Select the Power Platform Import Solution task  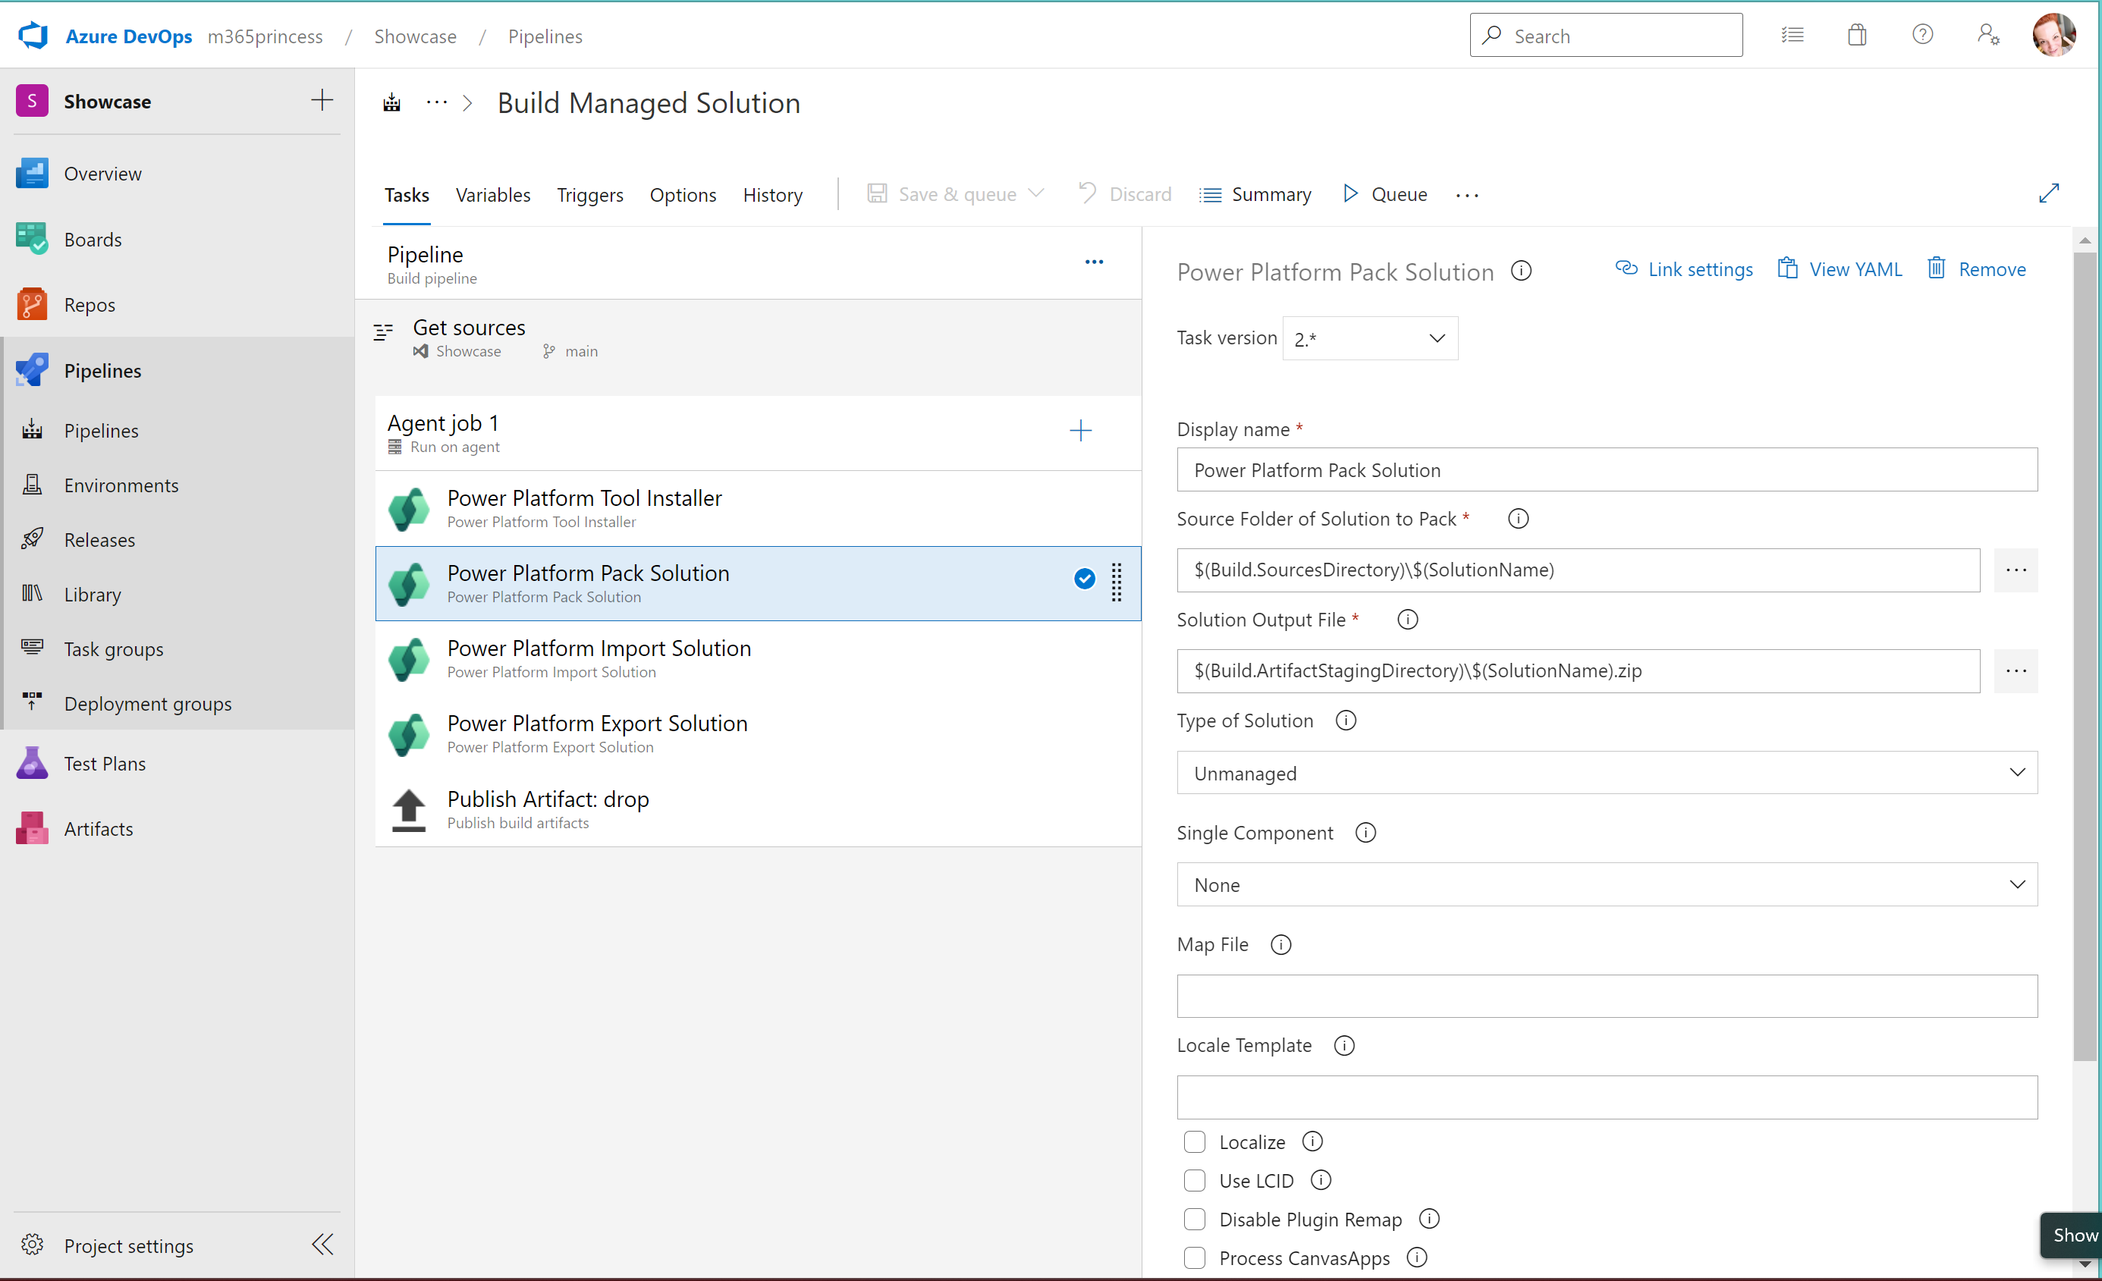[758, 658]
